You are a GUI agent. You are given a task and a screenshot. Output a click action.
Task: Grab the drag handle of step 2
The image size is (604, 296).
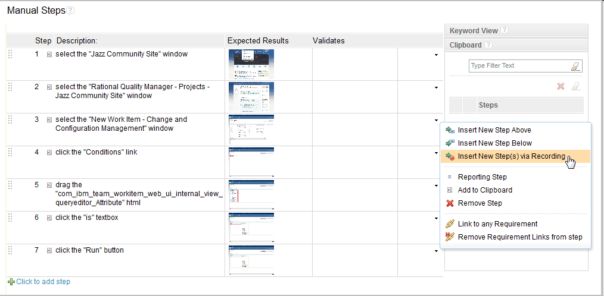(10, 87)
